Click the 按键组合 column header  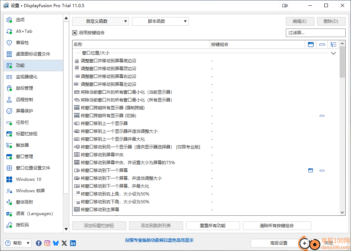coord(257,45)
